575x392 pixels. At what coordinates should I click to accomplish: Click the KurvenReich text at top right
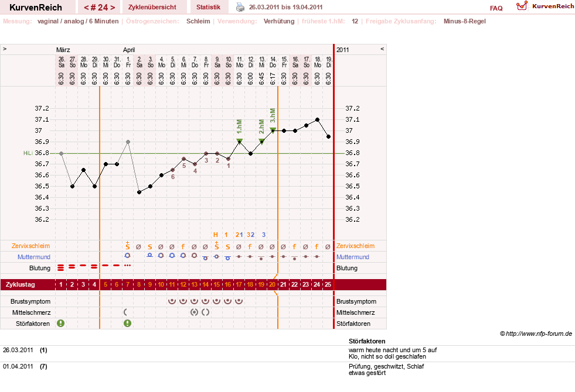click(553, 6)
